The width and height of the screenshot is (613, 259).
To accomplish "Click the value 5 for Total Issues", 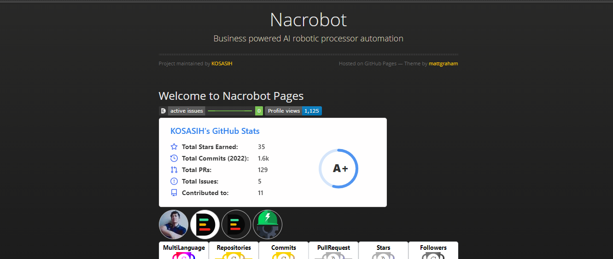I will pyautogui.click(x=260, y=181).
